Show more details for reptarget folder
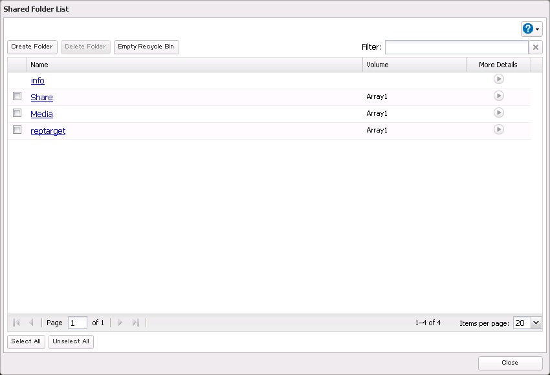 498,129
